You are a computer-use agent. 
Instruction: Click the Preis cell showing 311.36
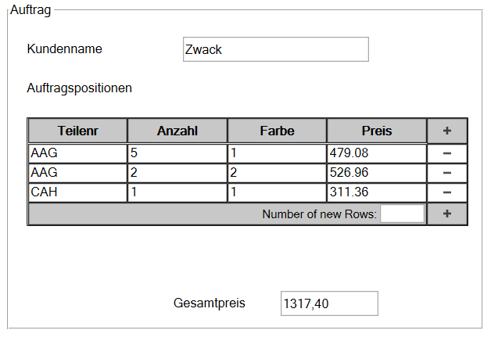(x=377, y=192)
